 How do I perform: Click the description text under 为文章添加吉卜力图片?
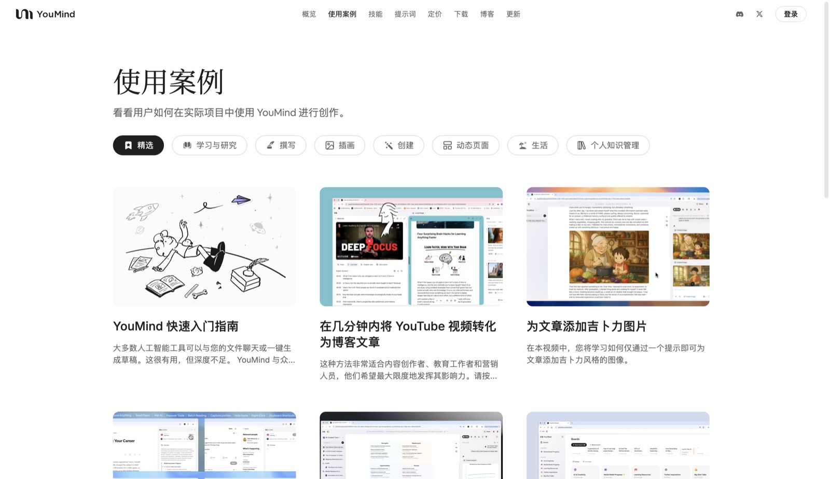tap(615, 354)
